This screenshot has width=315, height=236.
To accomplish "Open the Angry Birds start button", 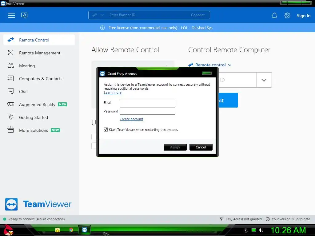I will [x=8, y=230].
